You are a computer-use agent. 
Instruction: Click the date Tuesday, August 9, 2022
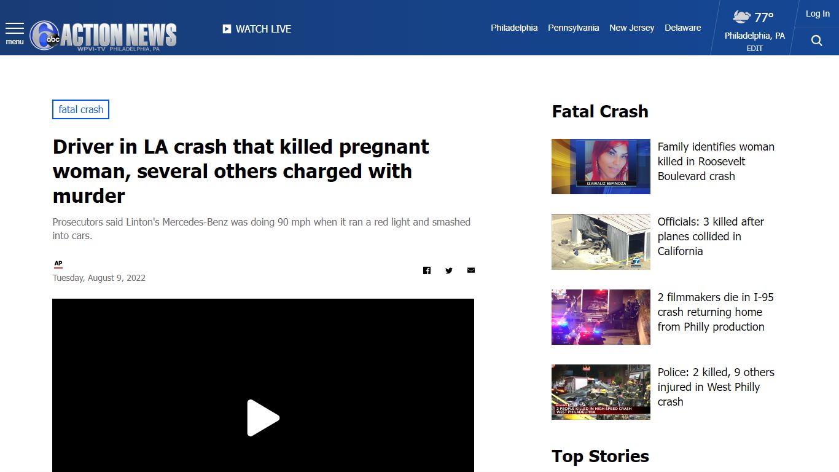99,278
